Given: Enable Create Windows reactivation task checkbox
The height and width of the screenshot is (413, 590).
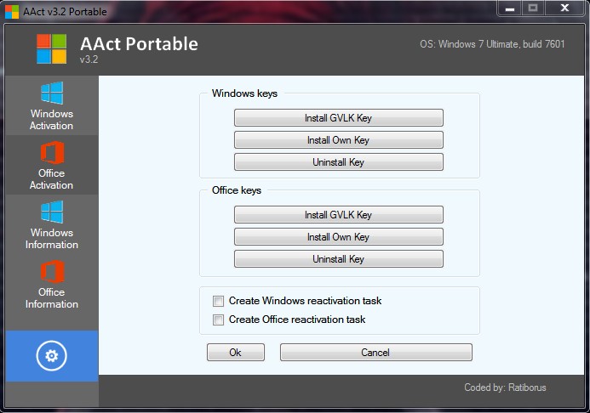Looking at the screenshot, I should (218, 301).
